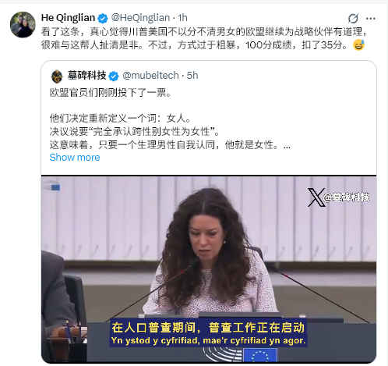Open the @HeQinglian handle link
388x366 pixels.
pos(140,18)
